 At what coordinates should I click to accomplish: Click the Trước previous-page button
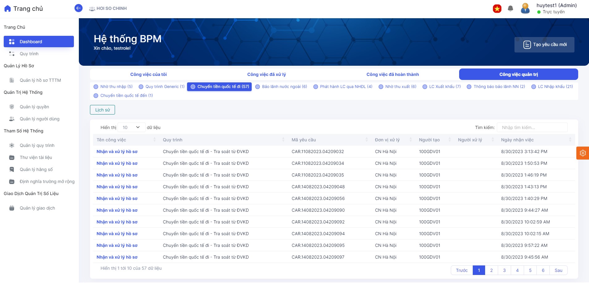pos(462,270)
